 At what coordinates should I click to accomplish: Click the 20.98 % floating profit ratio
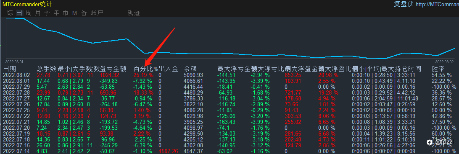(x=328, y=75)
